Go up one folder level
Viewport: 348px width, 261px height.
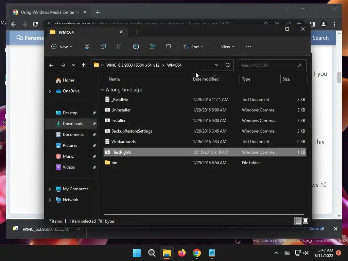coord(84,65)
